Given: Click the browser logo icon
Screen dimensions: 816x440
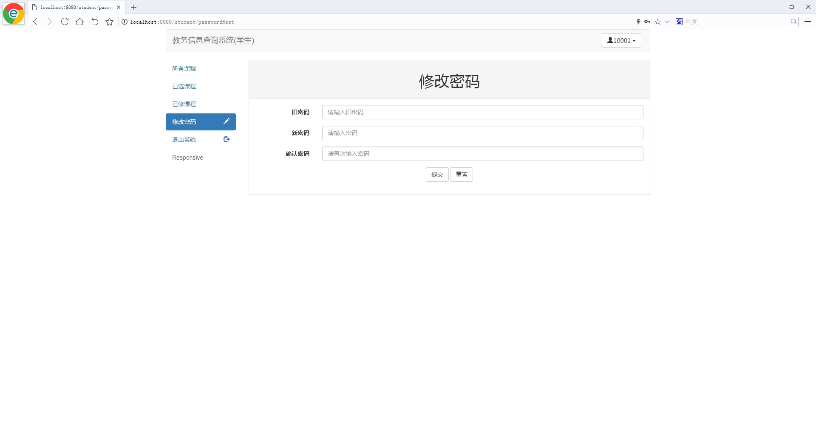Looking at the screenshot, I should coord(14,14).
